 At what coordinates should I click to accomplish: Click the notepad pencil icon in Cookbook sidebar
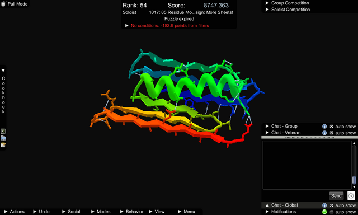(3, 145)
